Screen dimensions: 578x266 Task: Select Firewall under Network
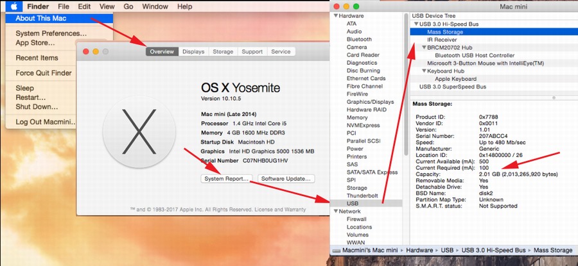(356, 219)
